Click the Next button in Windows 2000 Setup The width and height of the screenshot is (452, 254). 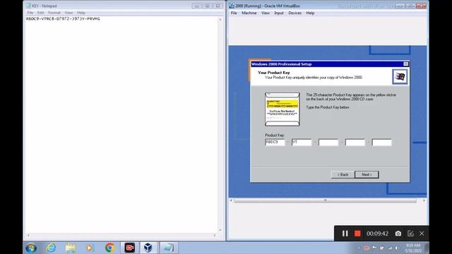[x=367, y=174]
